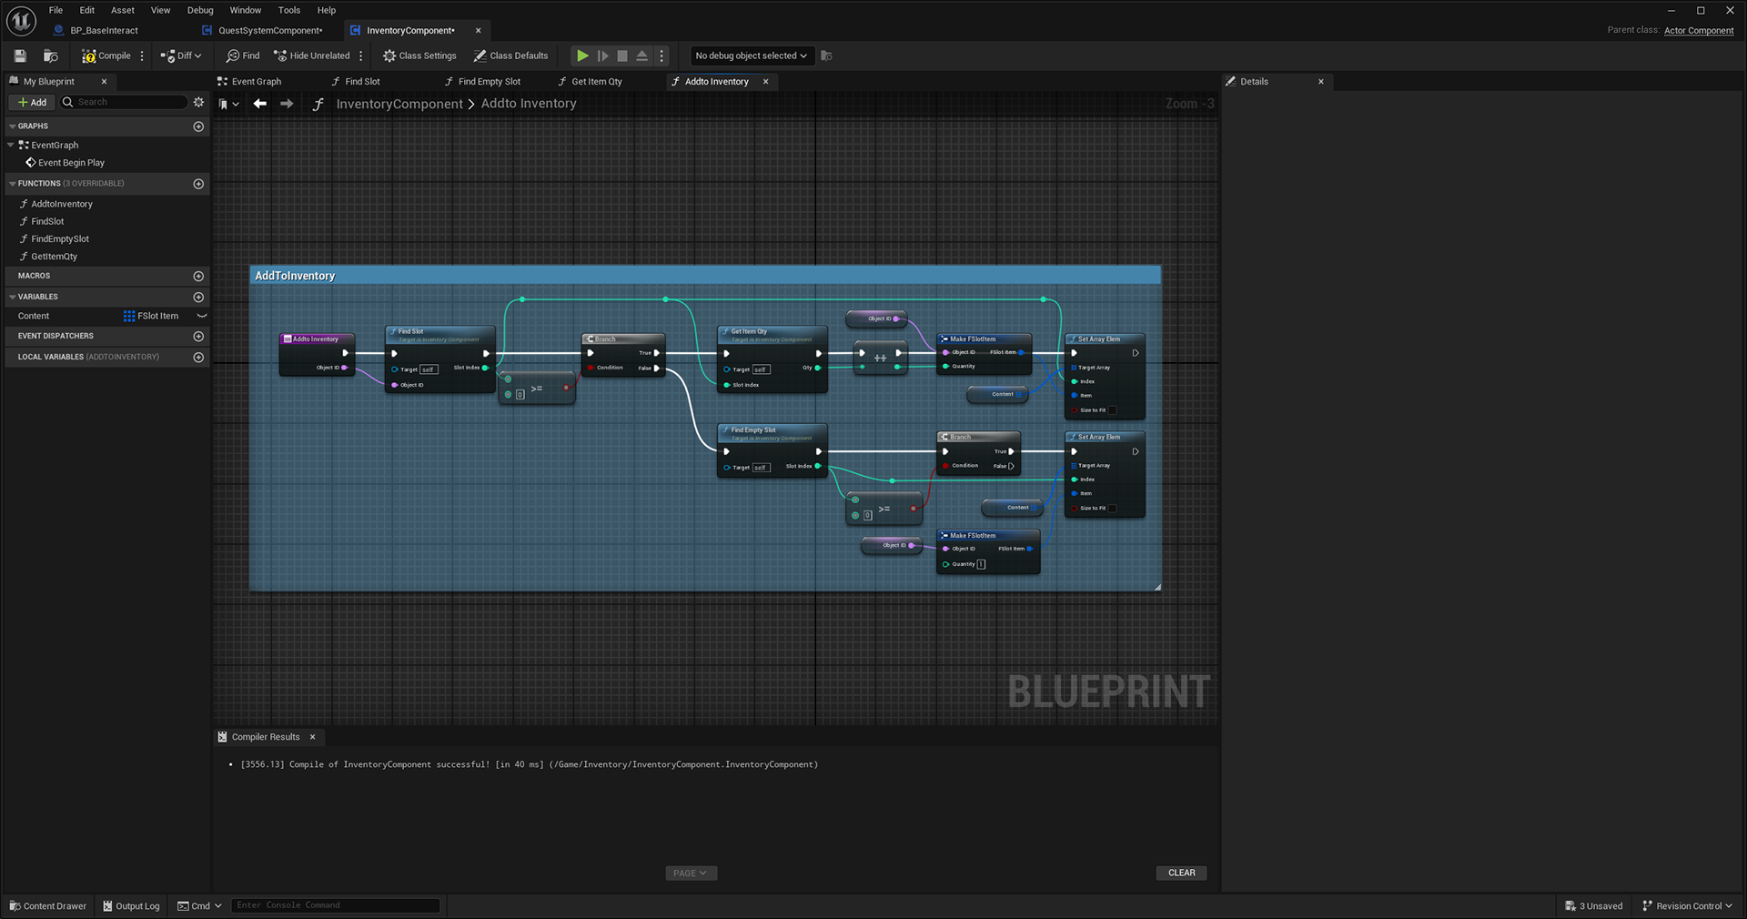Open My Blueprint view options gear
The image size is (1747, 919).
pos(198,102)
